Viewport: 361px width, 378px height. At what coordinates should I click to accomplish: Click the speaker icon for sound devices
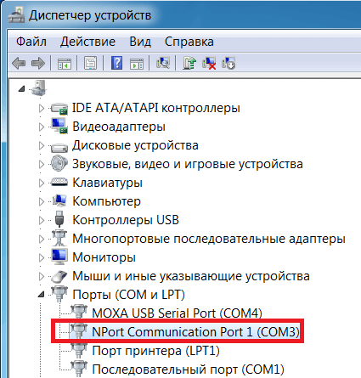pyautogui.click(x=59, y=163)
